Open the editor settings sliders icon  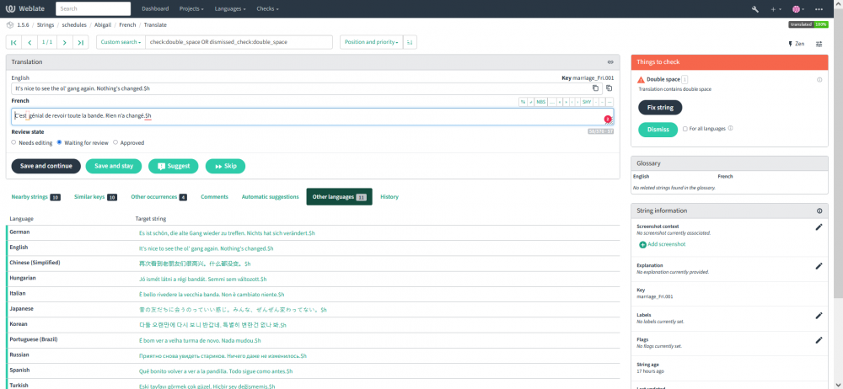pyautogui.click(x=819, y=43)
